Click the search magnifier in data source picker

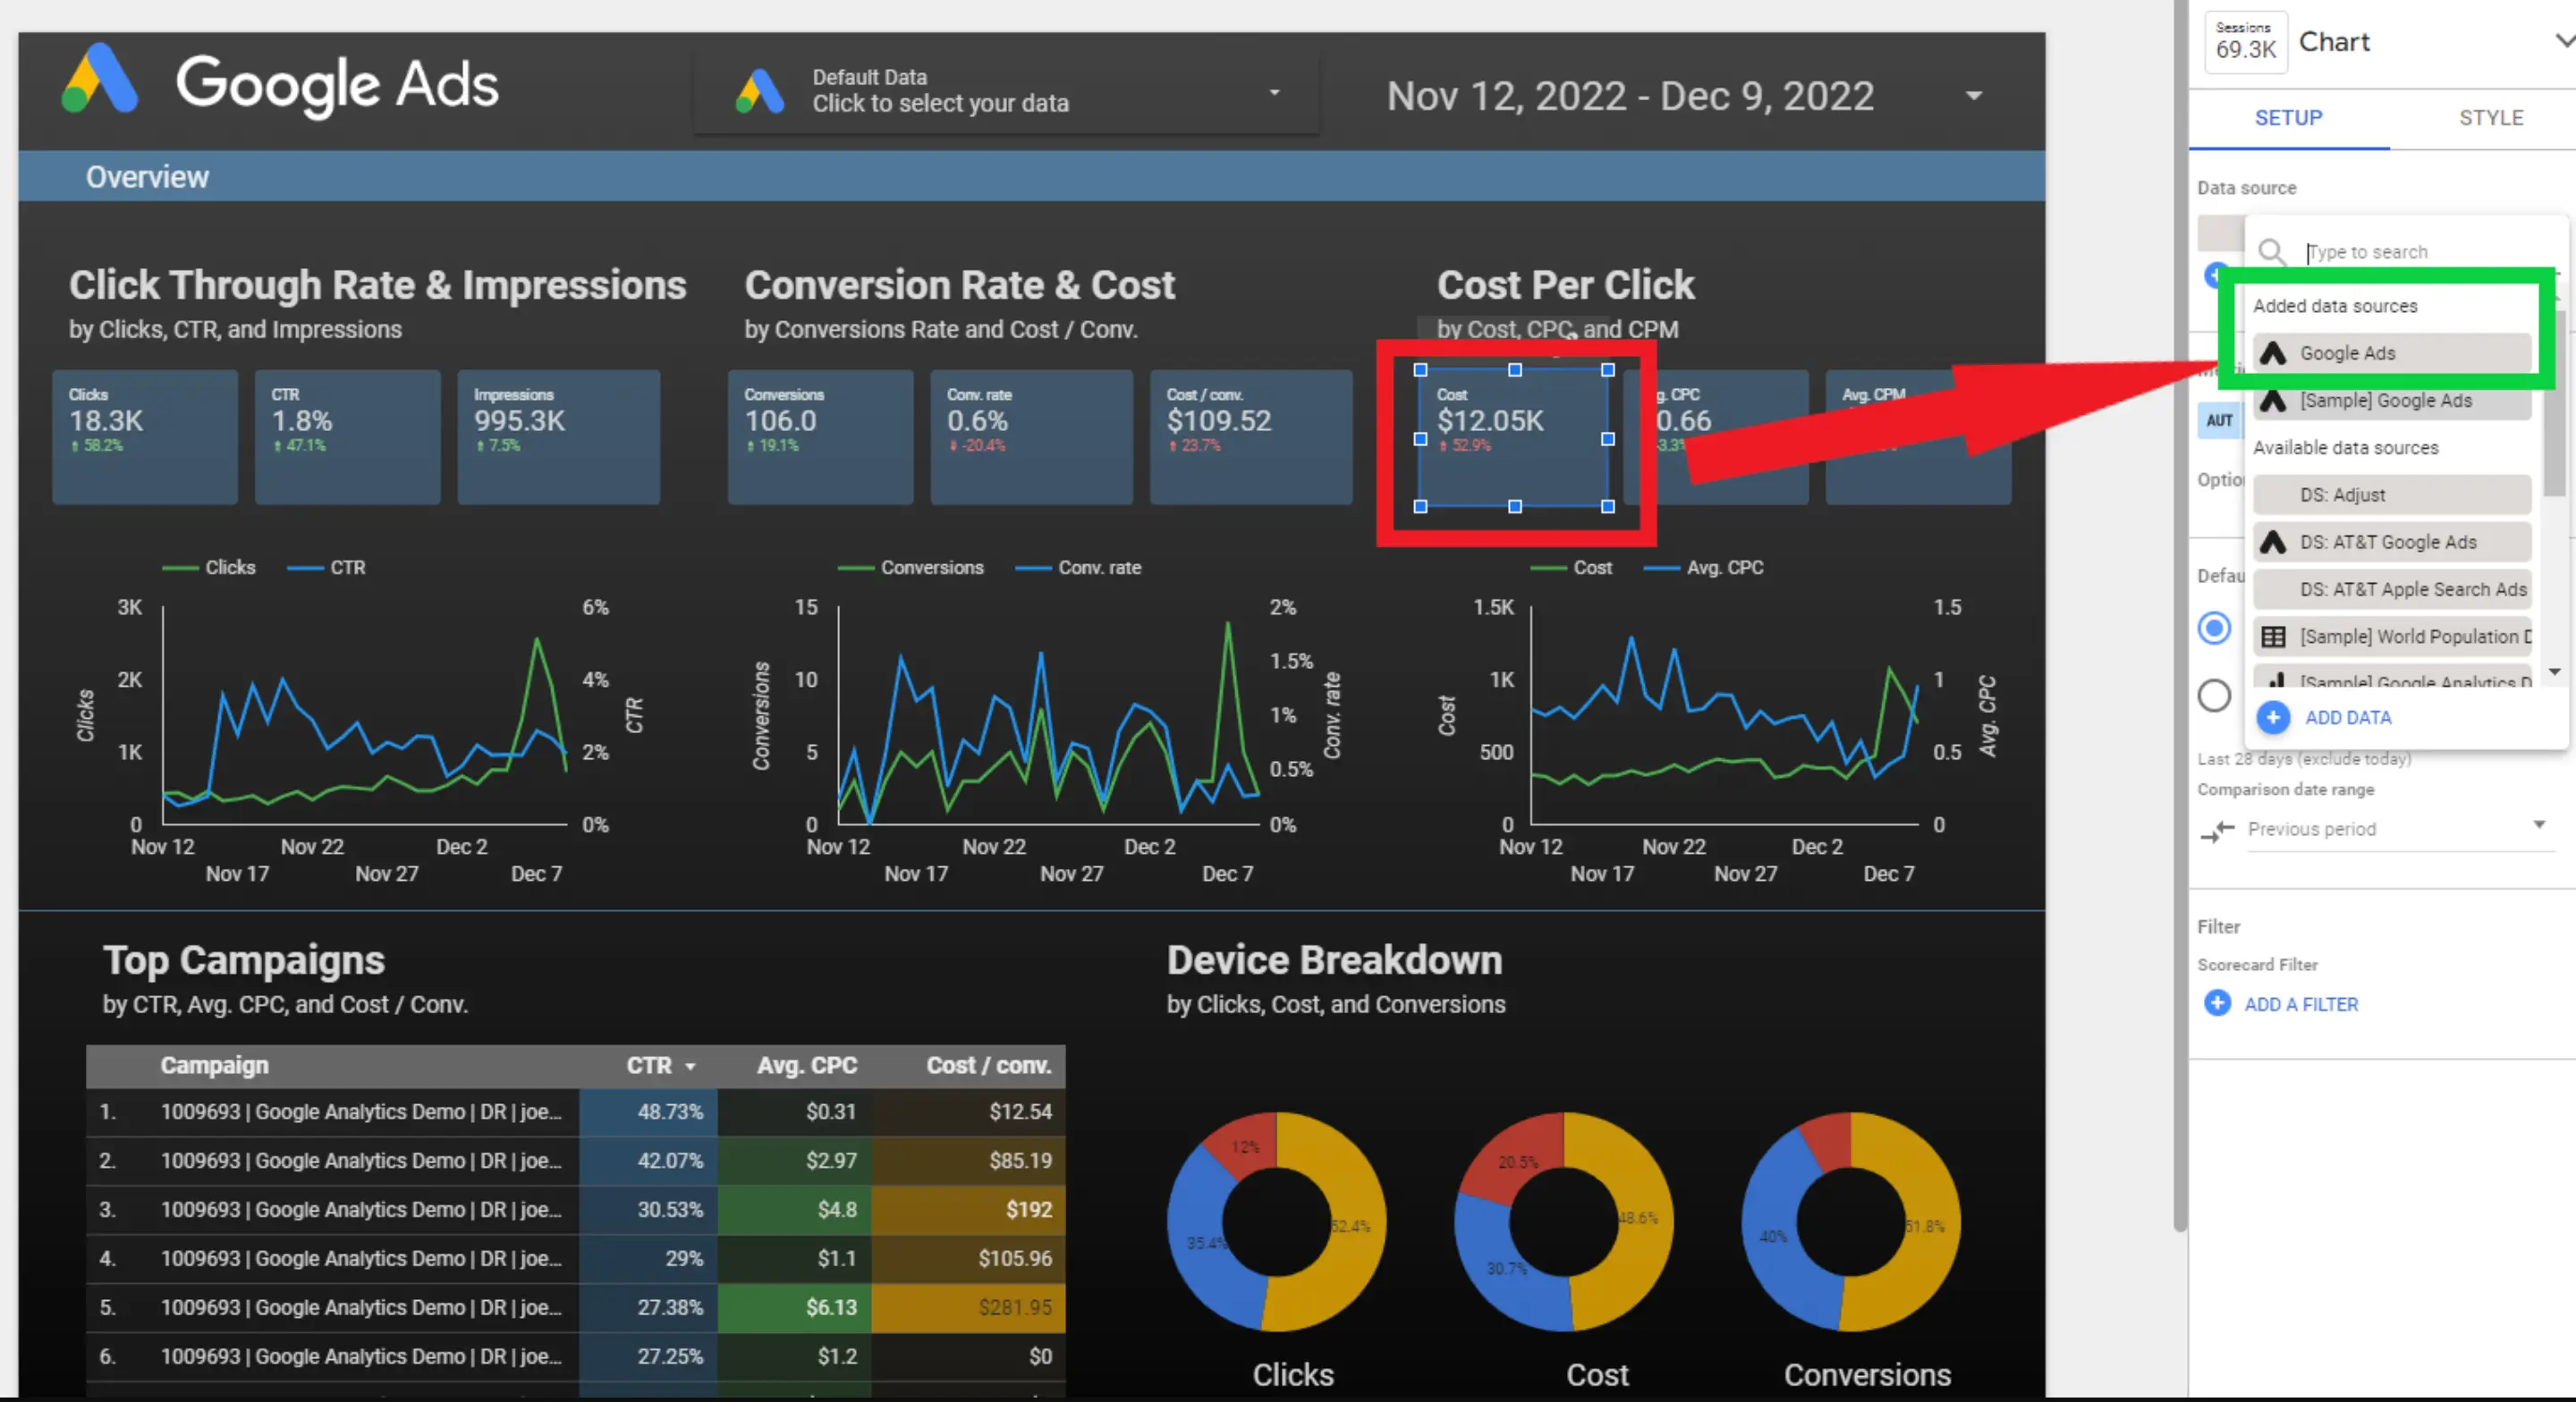pyautogui.click(x=2271, y=251)
